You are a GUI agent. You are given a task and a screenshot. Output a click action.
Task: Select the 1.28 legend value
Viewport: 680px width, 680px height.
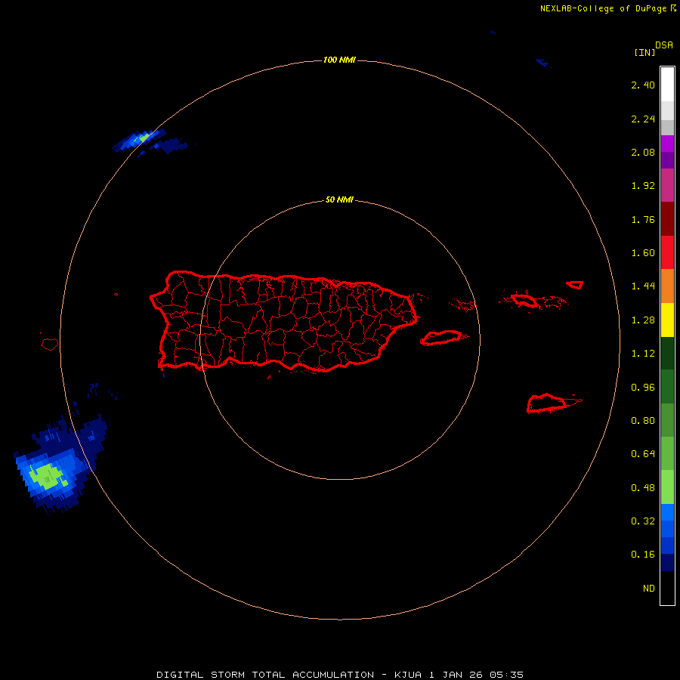643,320
